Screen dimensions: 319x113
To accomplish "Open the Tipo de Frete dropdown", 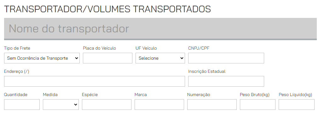I will [x=42, y=58].
